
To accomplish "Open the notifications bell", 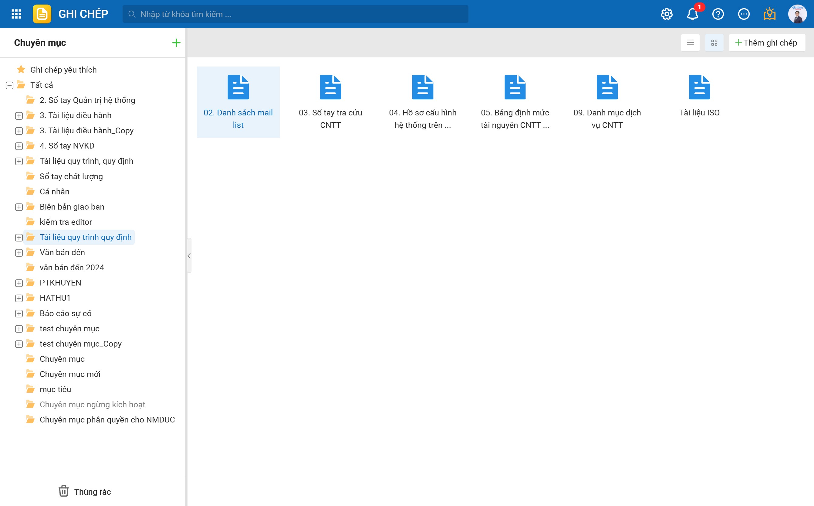I will 692,14.
